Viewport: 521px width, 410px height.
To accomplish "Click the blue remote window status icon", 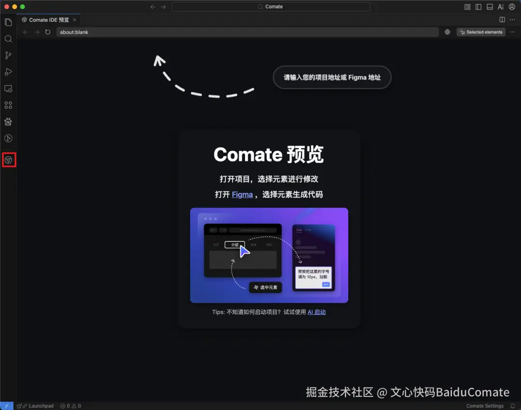I will (x=7, y=406).
